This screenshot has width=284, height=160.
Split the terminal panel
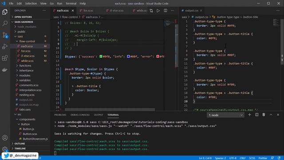coord(256,115)
